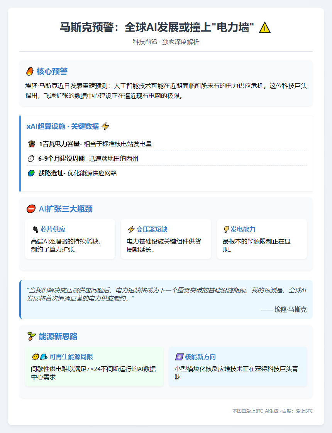Click the text 最根本的能源限制正在显现
332x433 pixels.
click(x=257, y=245)
